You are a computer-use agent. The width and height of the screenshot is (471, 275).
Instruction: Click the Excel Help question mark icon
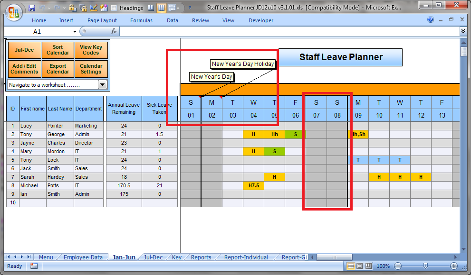point(431,20)
